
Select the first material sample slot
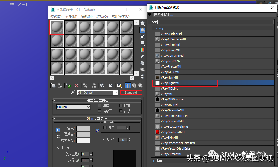coord(57,27)
